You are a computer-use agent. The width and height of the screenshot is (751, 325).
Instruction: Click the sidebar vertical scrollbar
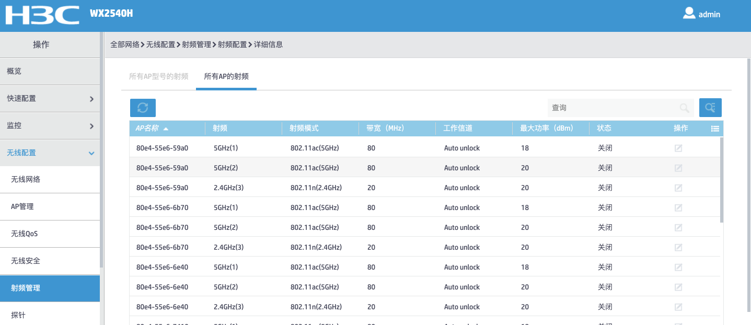point(102,150)
